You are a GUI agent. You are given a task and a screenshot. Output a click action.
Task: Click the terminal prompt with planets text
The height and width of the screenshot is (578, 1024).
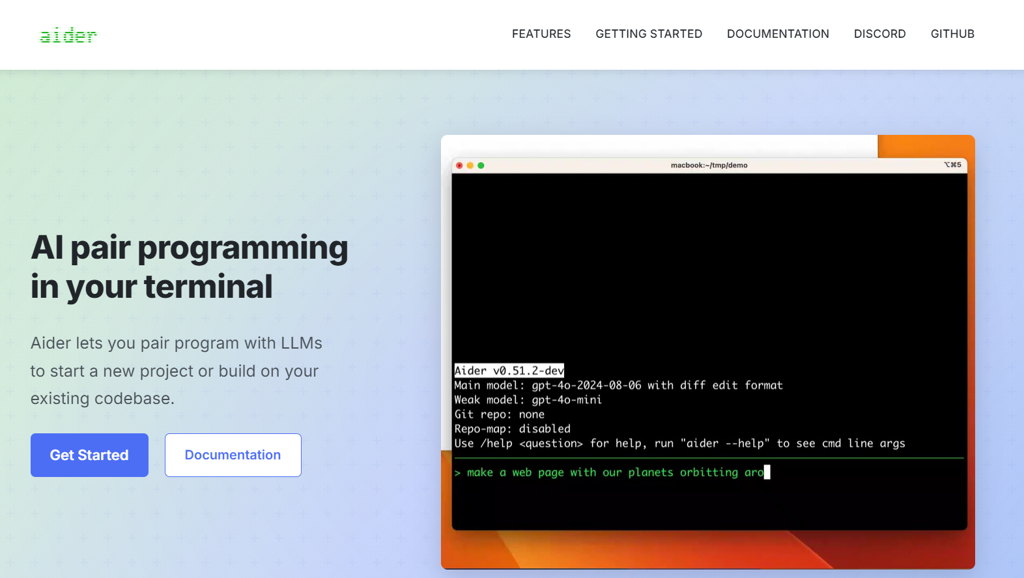pyautogui.click(x=612, y=472)
